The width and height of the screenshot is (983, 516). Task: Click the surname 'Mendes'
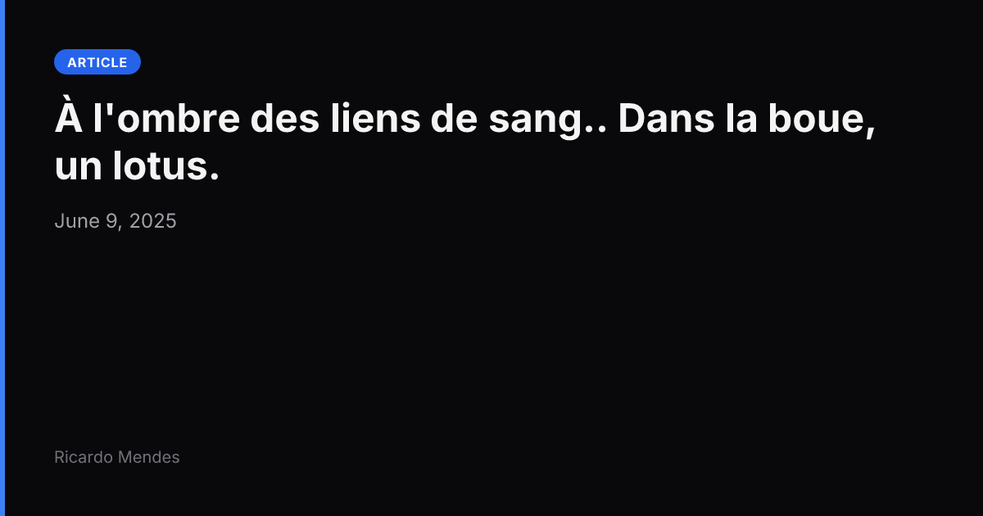coord(148,457)
